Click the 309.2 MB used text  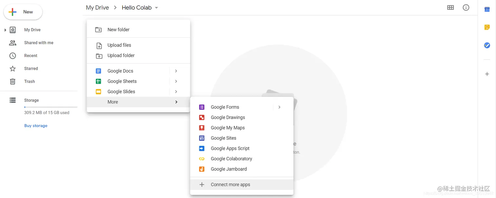tap(47, 113)
